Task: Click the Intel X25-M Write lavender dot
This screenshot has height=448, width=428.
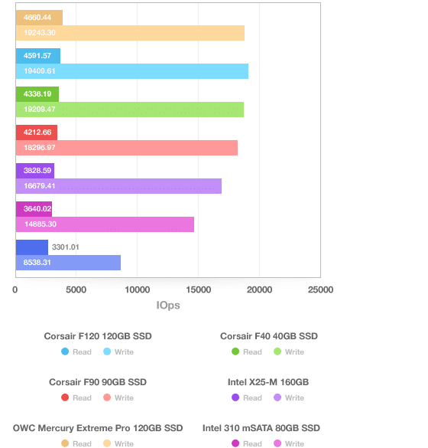Action: [x=277, y=397]
